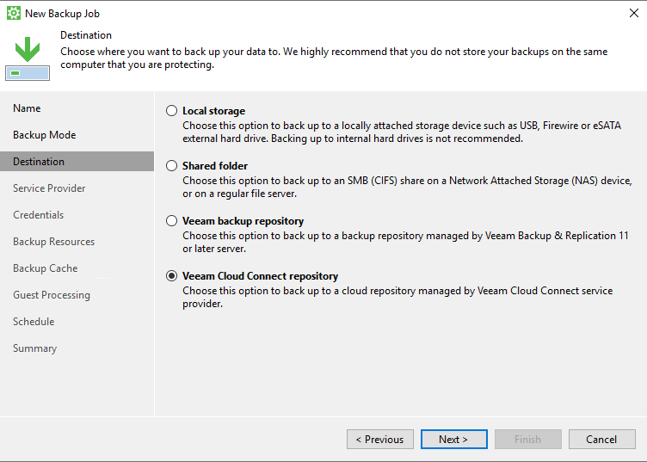Select the Destination step in sidebar

point(77,161)
